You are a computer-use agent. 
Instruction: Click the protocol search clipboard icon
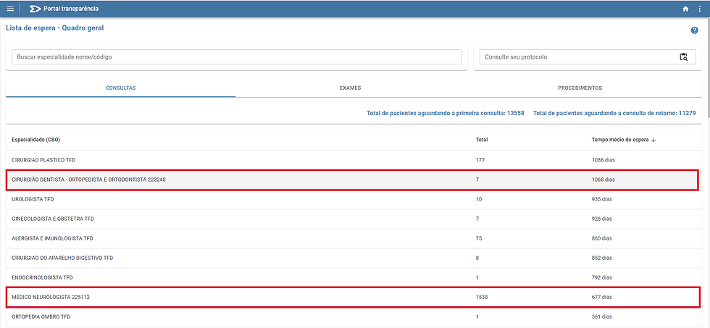click(683, 57)
